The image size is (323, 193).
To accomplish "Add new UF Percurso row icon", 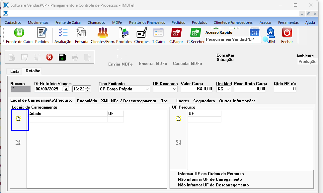I will pos(179,119).
